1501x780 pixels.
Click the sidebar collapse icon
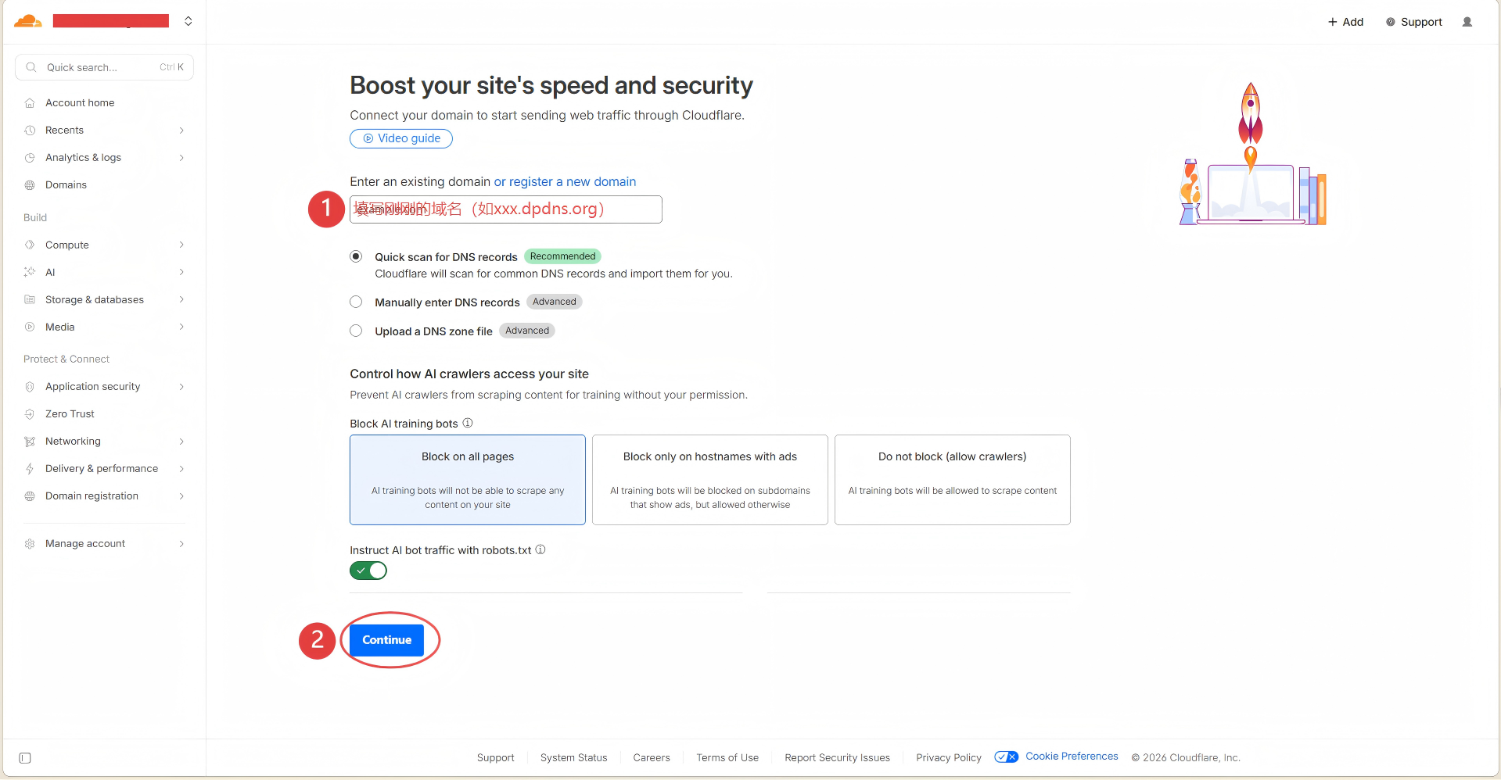pyautogui.click(x=25, y=758)
